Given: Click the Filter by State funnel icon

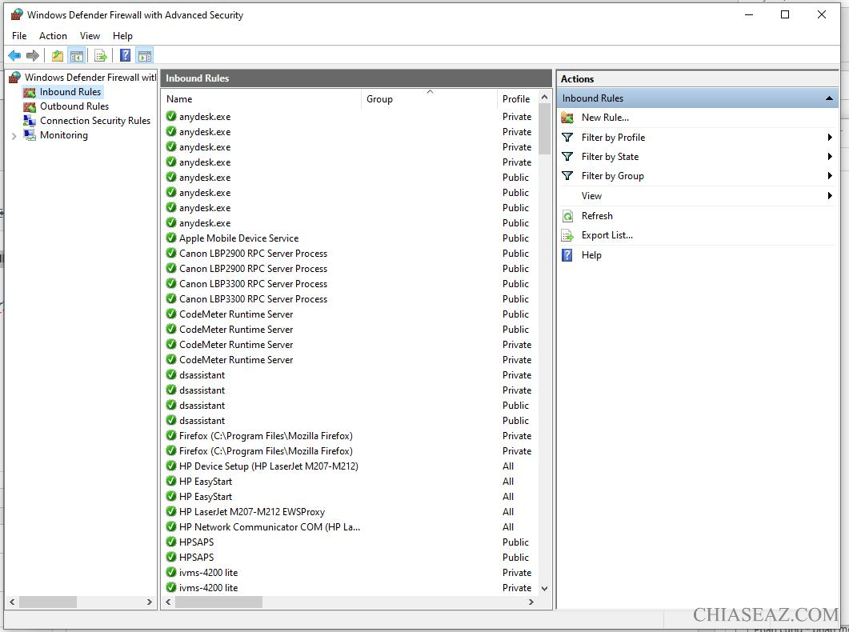Looking at the screenshot, I should click(567, 156).
